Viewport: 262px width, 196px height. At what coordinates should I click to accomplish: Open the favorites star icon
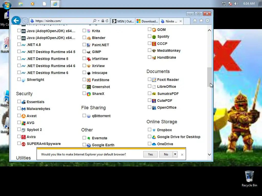click(x=201, y=21)
